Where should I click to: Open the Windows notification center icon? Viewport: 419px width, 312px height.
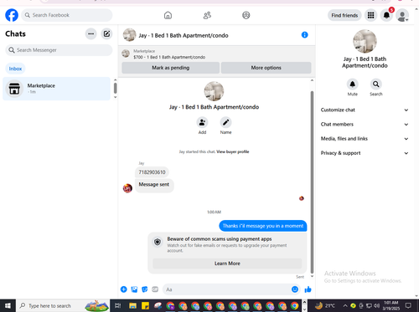(408, 305)
